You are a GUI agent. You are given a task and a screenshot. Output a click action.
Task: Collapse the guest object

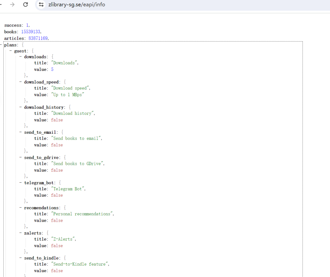click(x=10, y=51)
